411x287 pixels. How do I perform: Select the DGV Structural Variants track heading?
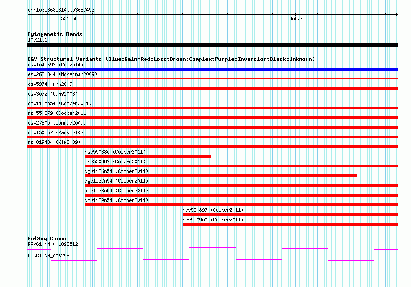pyautogui.click(x=171, y=59)
